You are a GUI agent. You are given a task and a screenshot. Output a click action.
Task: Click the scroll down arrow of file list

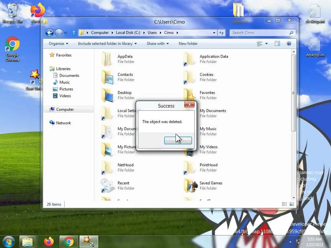click(294, 198)
